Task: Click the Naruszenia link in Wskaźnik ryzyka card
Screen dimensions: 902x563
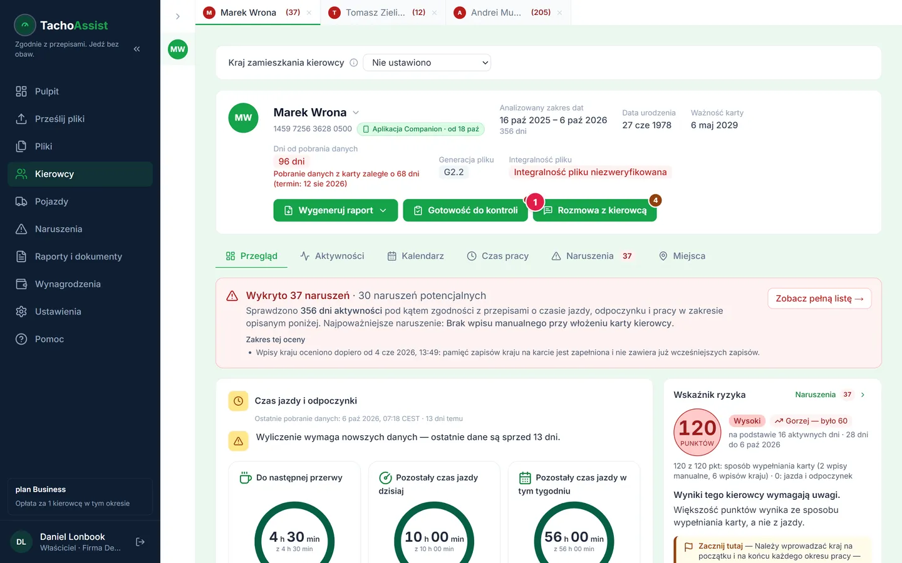Action: (x=815, y=395)
